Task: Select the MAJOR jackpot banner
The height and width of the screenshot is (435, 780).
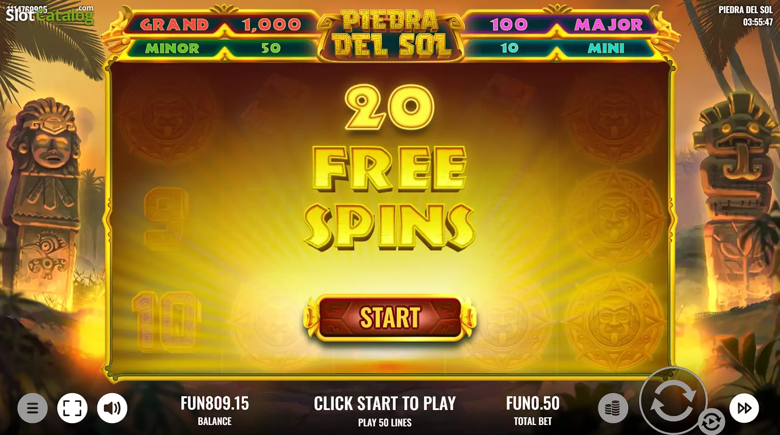Action: tap(562, 25)
